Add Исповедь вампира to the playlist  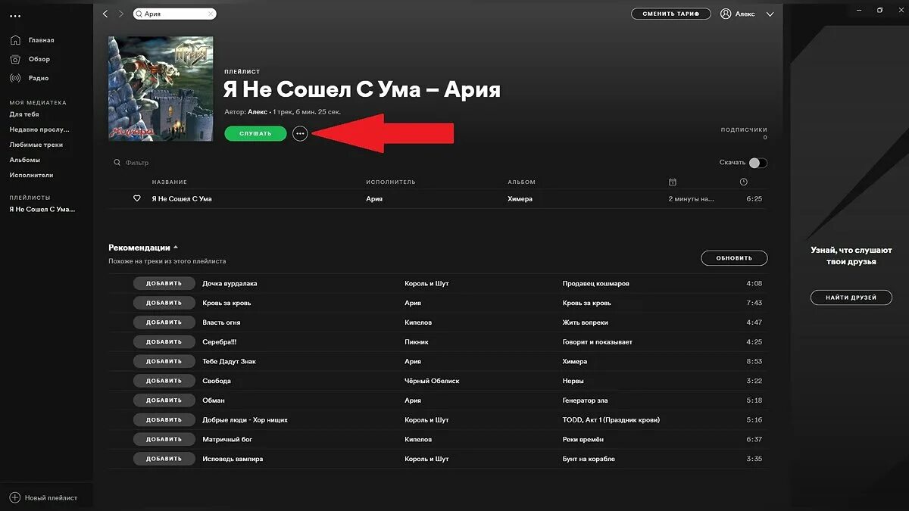pos(164,459)
